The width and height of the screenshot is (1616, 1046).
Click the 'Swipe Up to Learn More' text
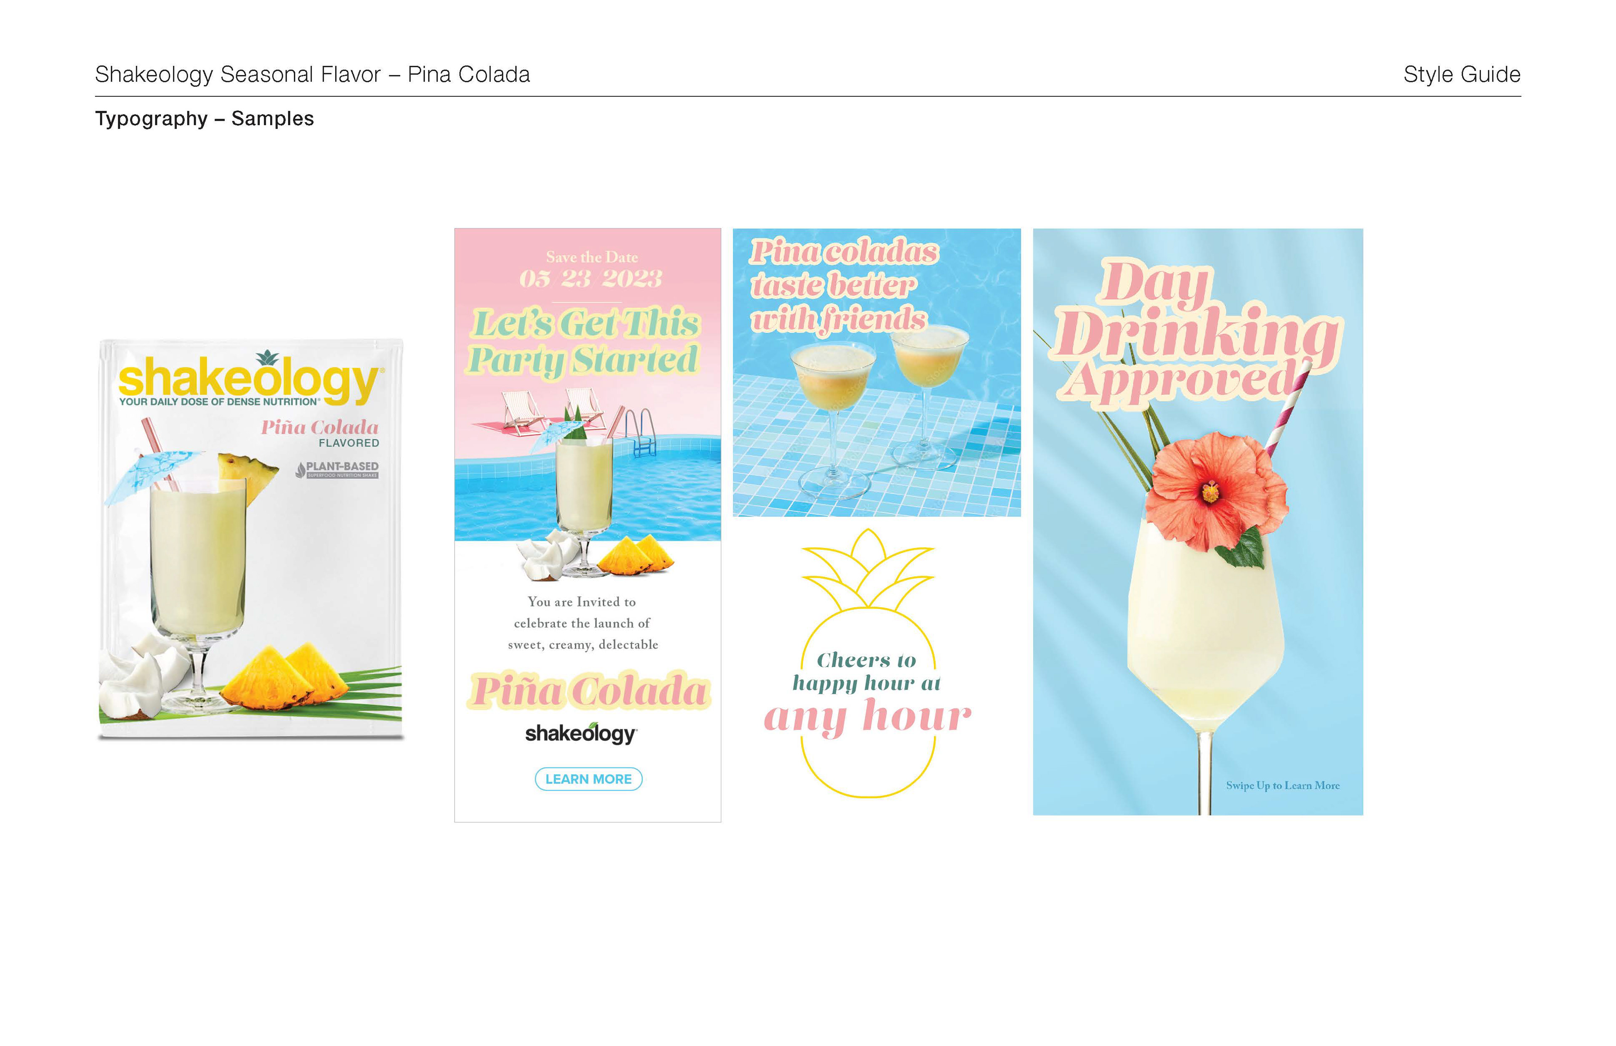[x=1282, y=785]
